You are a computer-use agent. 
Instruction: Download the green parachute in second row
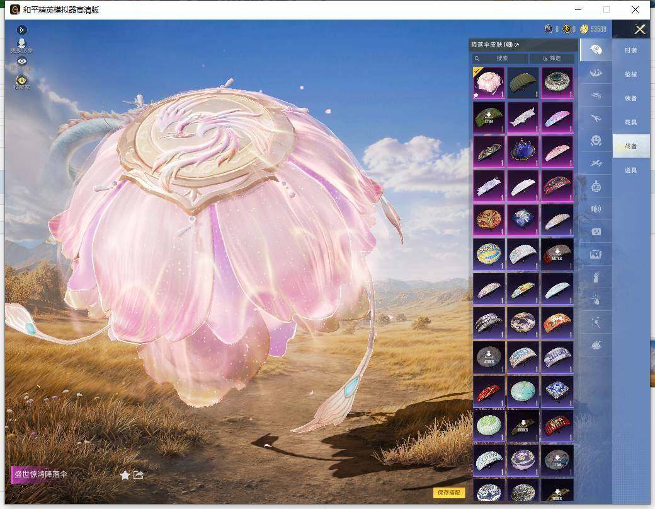(x=489, y=117)
